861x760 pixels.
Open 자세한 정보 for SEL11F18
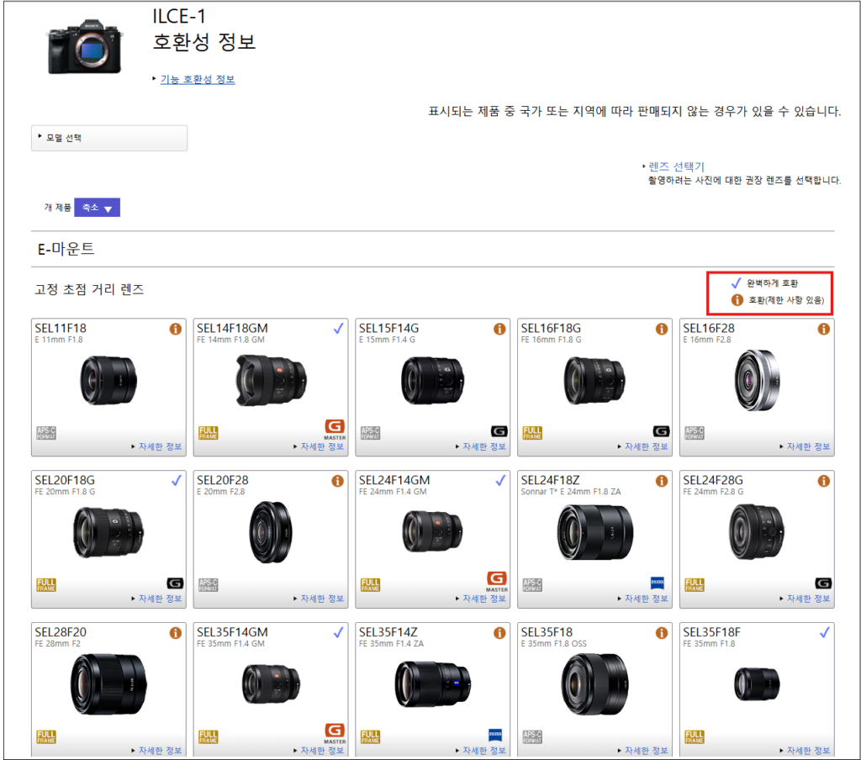tap(160, 446)
